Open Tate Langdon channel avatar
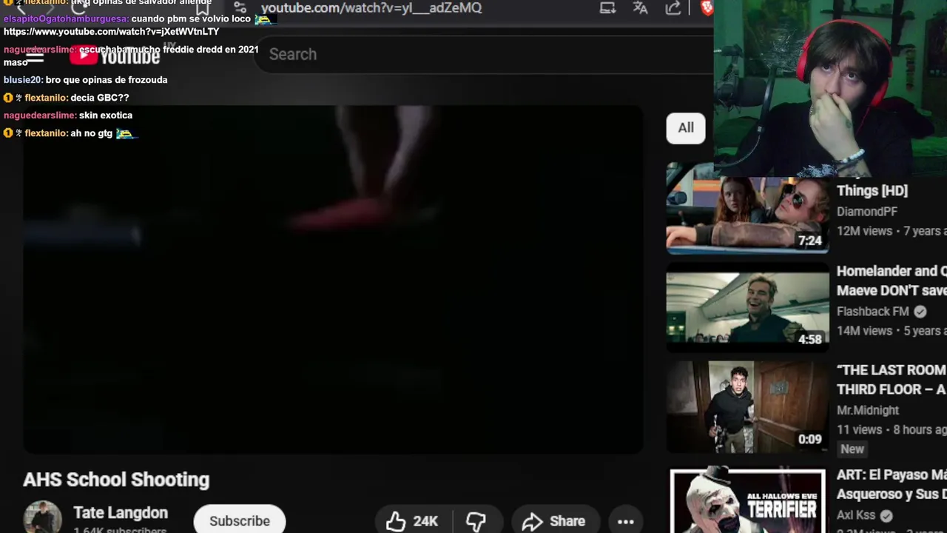Screen dimensions: 947x533 42,518
